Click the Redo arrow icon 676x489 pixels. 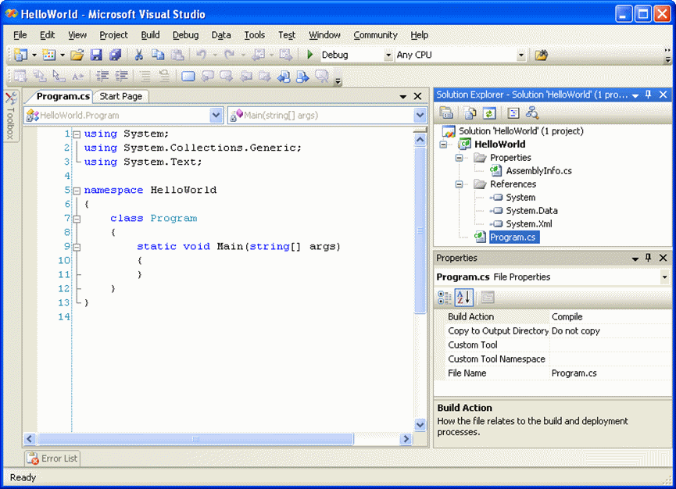click(229, 55)
